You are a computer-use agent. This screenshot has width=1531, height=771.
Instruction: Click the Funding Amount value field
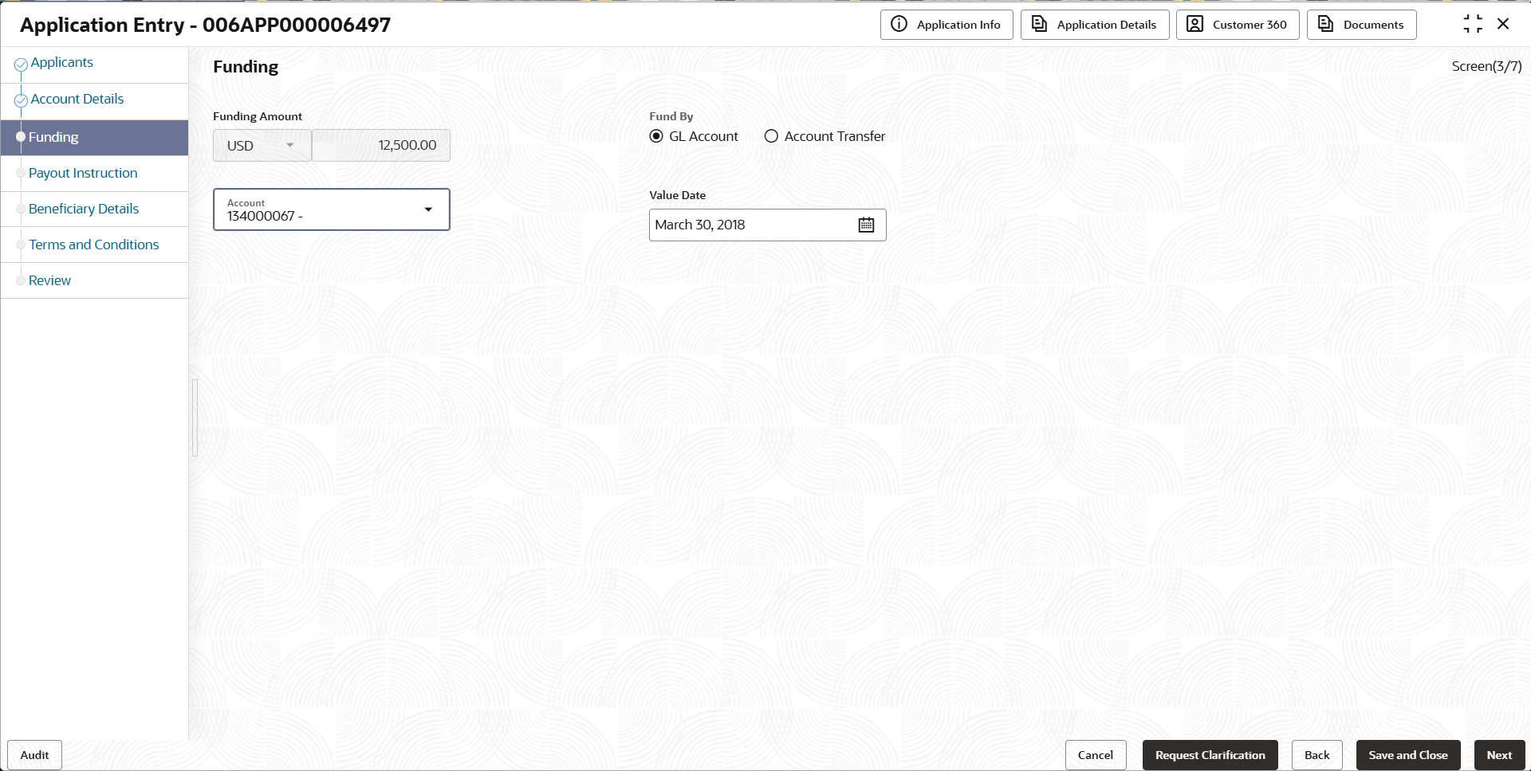click(381, 145)
